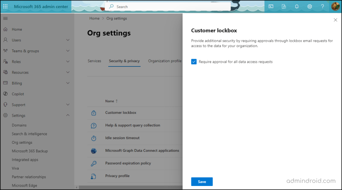Click the Privacy profile document icon
The height and width of the screenshot is (190, 342).
tap(94, 176)
